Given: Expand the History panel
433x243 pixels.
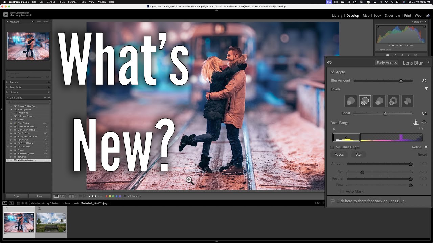Looking at the screenshot, I should (7, 92).
